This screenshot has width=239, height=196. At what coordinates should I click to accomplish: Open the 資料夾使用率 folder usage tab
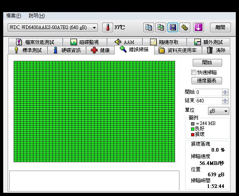(178, 50)
